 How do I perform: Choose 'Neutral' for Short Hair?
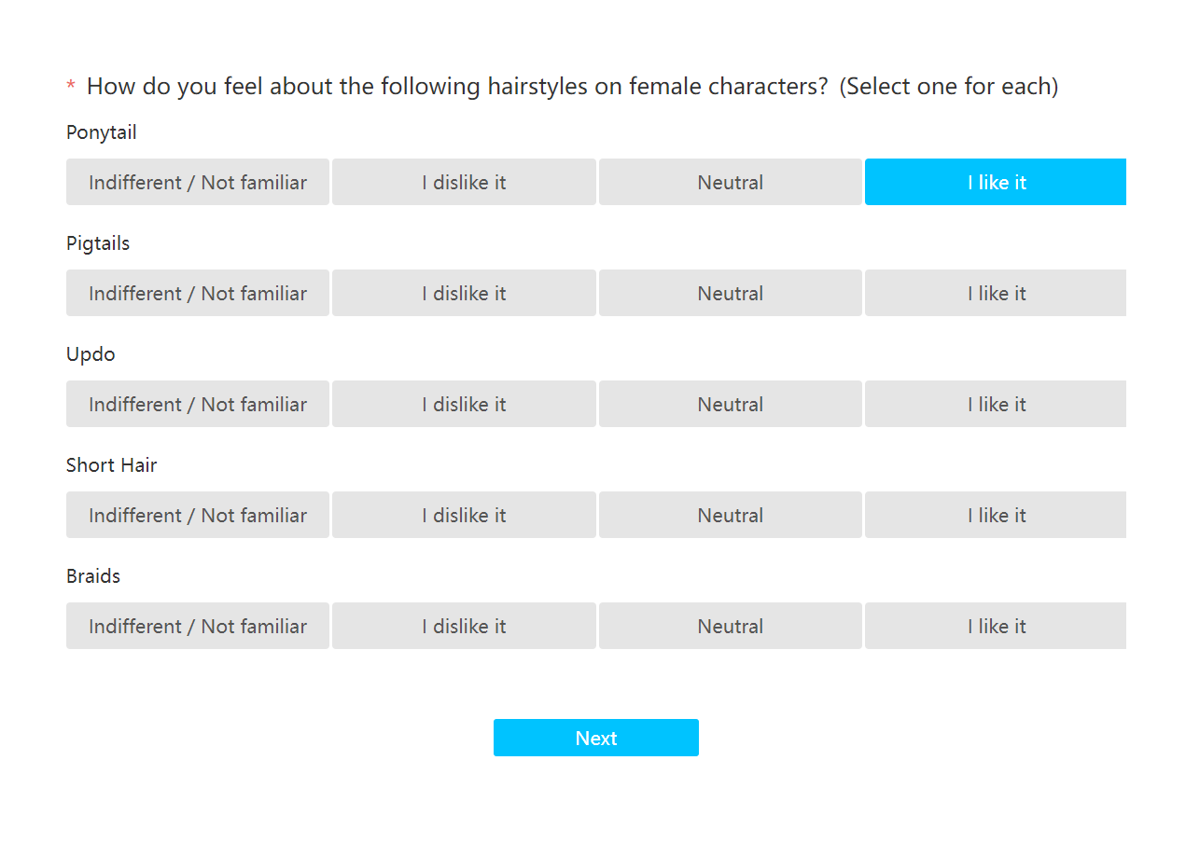731,515
